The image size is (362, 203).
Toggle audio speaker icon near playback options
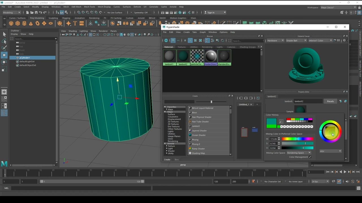[347, 182]
